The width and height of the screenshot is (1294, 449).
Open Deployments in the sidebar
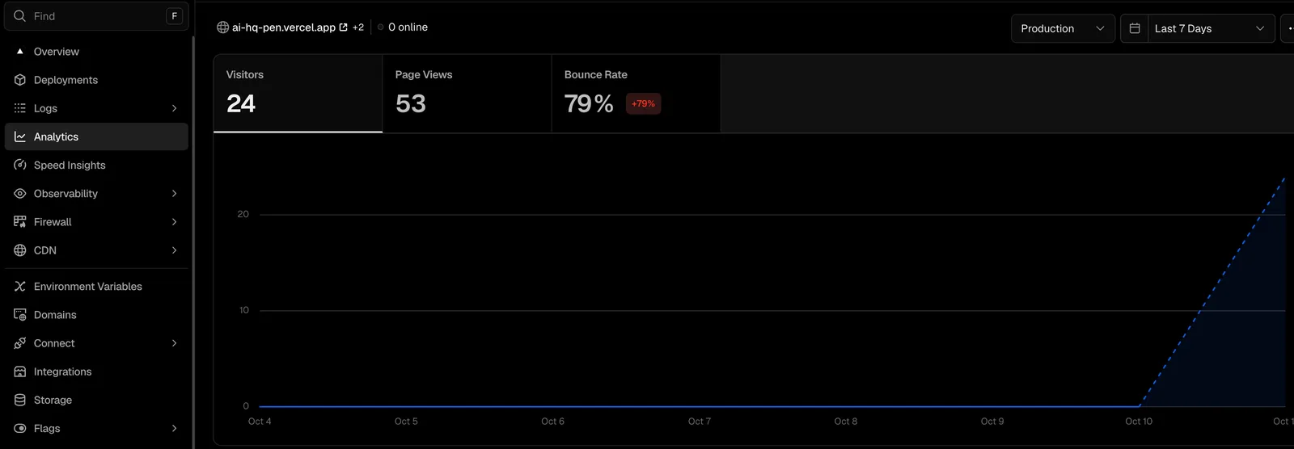[96, 80]
